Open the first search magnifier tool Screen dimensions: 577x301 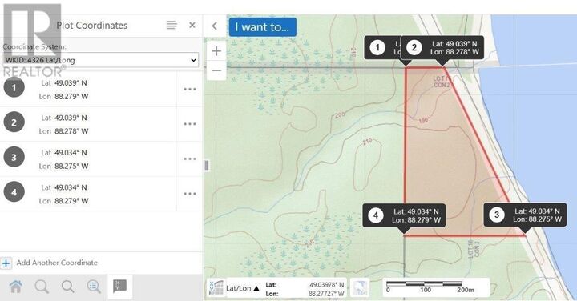(42, 287)
